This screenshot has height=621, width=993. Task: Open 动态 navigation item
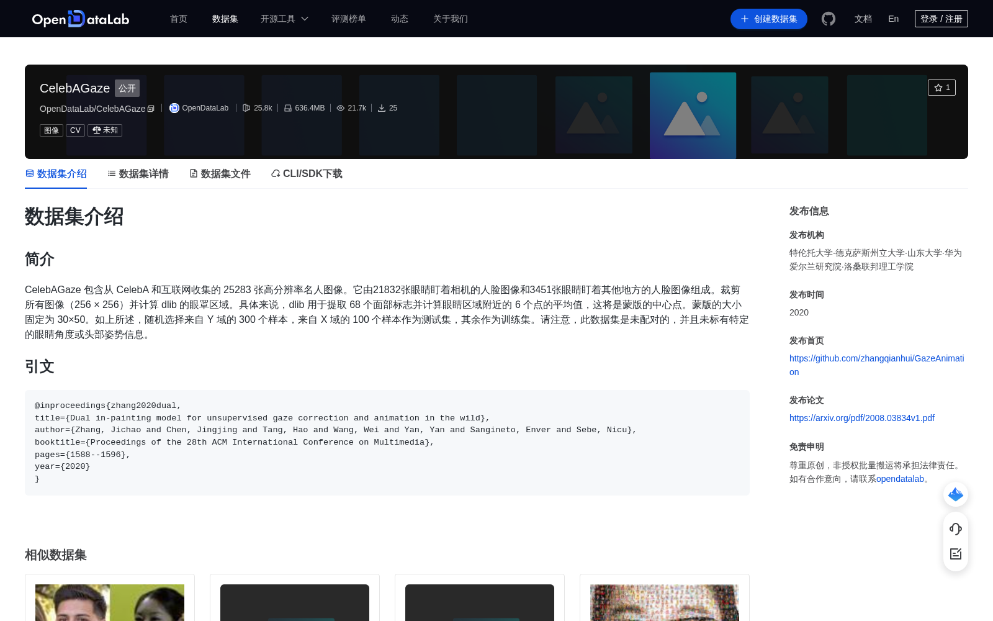400,19
